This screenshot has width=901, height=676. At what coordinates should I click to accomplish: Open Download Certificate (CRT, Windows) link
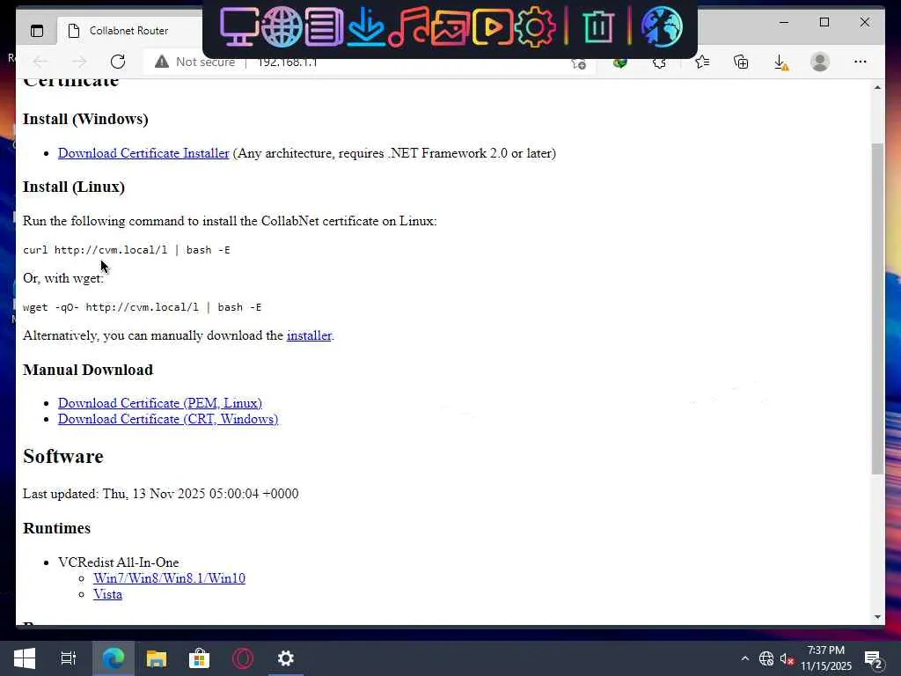click(x=168, y=419)
